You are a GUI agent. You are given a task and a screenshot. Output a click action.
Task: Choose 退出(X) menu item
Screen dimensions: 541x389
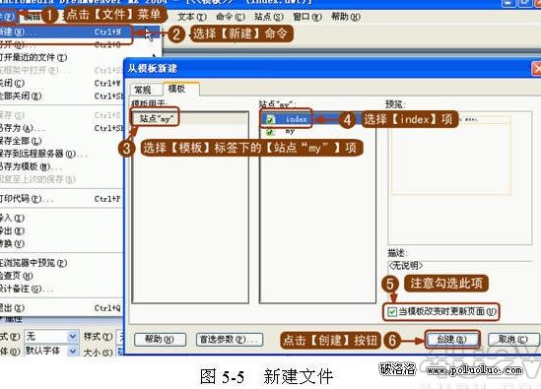pyautogui.click(x=62, y=308)
